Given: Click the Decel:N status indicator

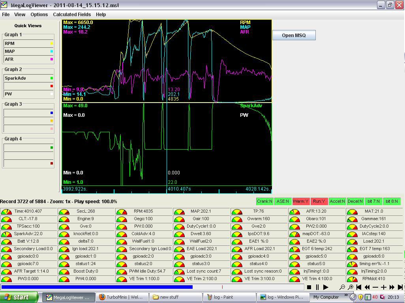Looking at the screenshot, I should [x=355, y=201].
